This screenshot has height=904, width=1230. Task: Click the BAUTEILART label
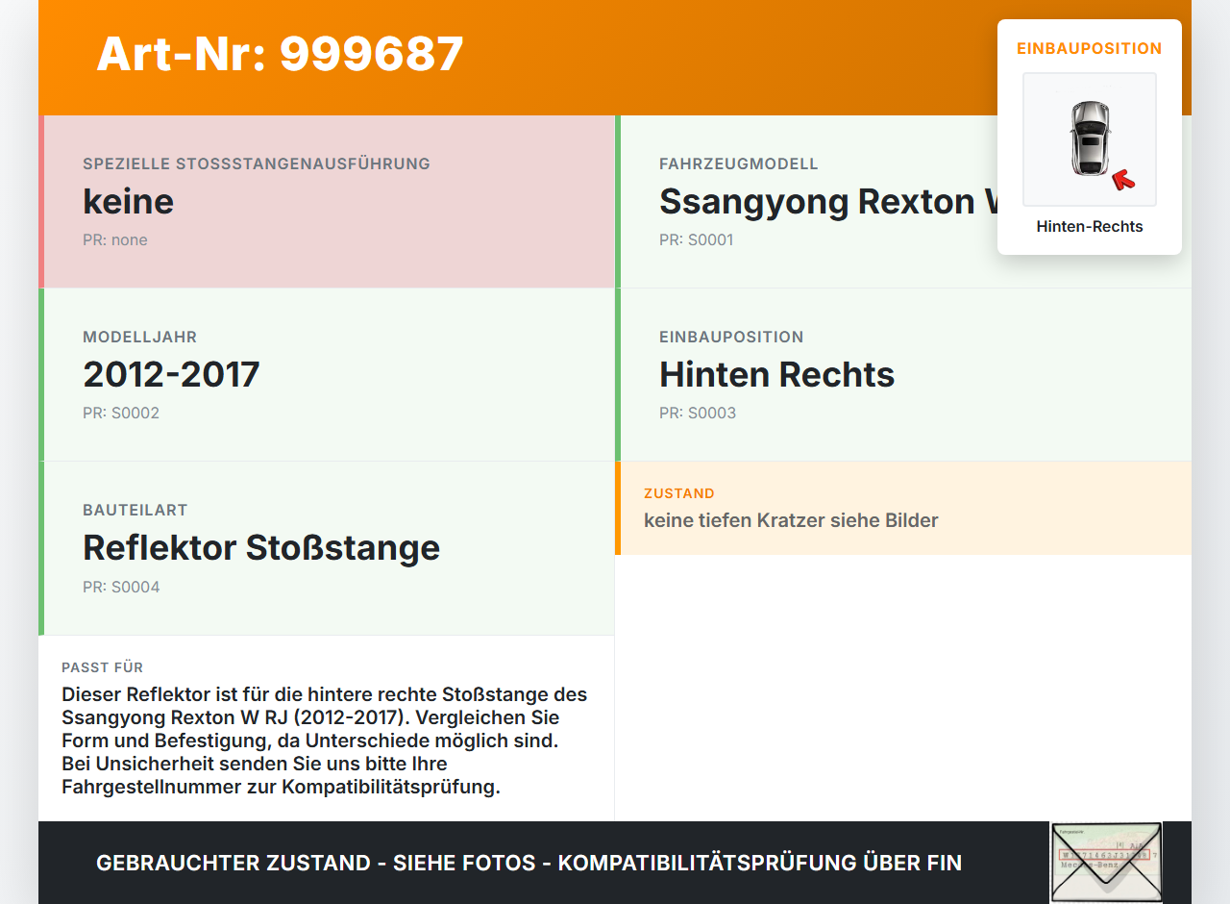click(135, 510)
